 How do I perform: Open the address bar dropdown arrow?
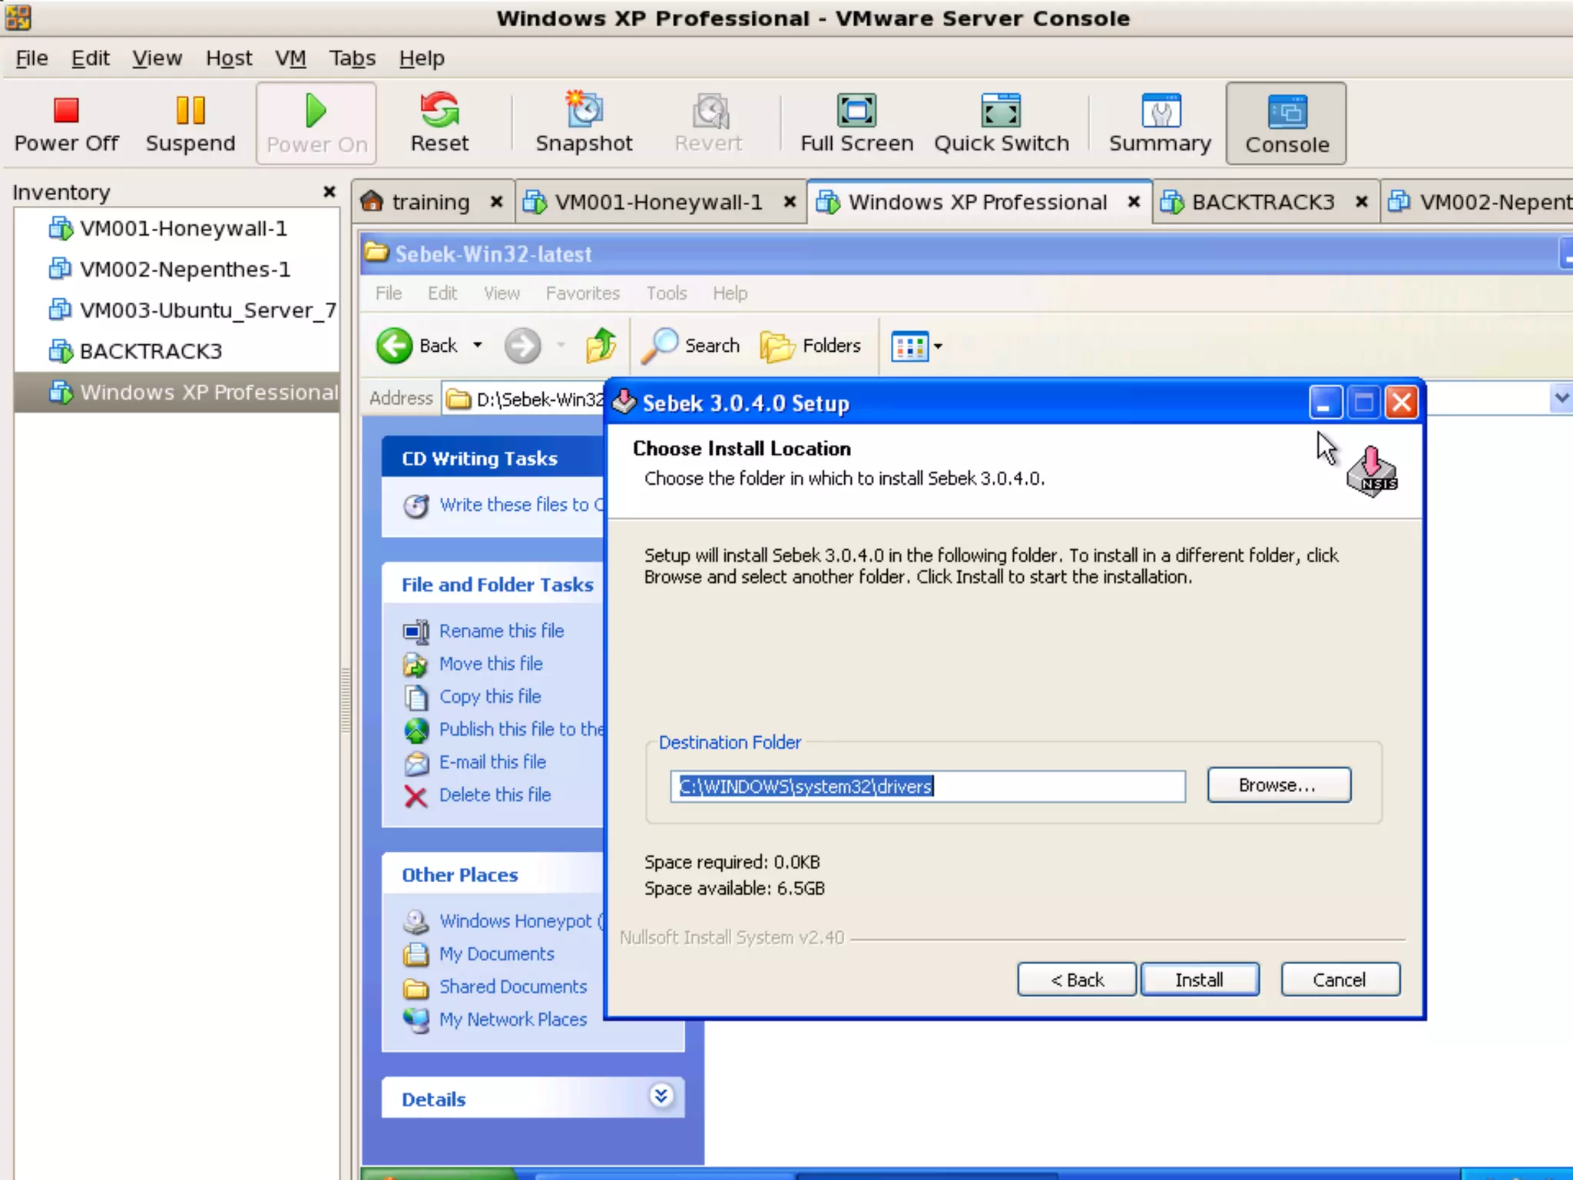[x=1560, y=398]
